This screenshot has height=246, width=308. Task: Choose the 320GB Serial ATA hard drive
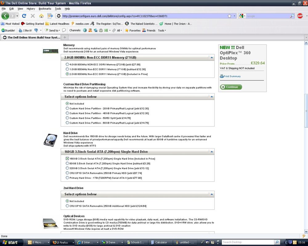click(67, 168)
